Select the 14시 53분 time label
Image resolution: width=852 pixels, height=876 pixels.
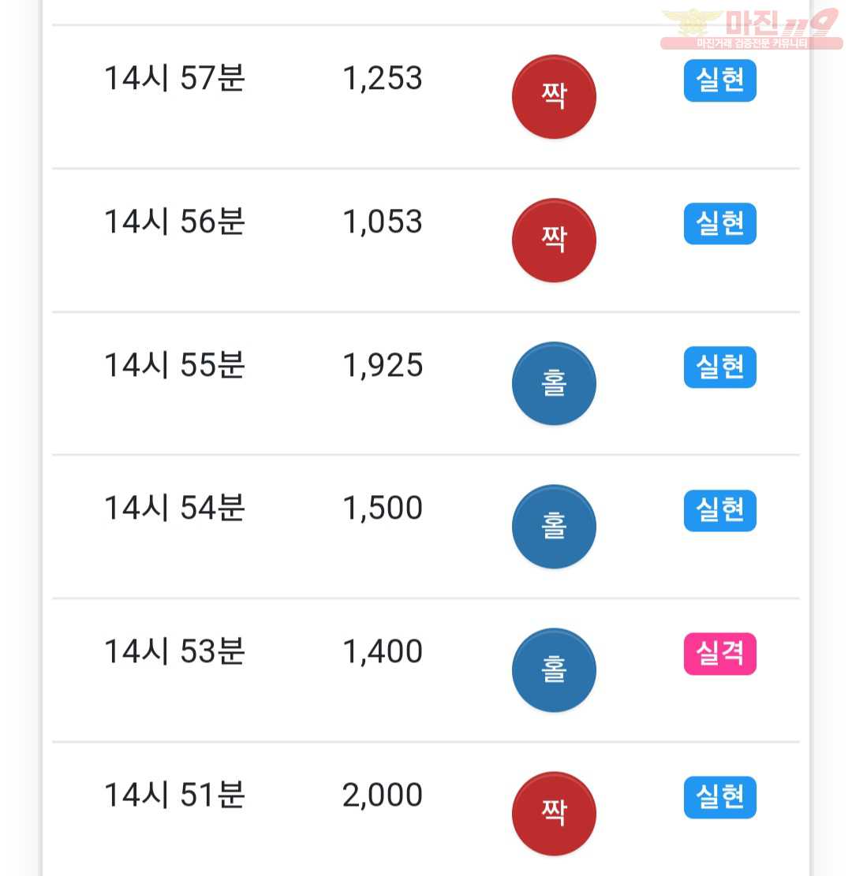[174, 651]
